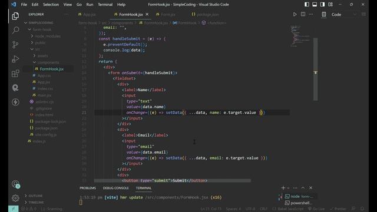Run the code with the play icon

pyautogui.click(x=295, y=14)
